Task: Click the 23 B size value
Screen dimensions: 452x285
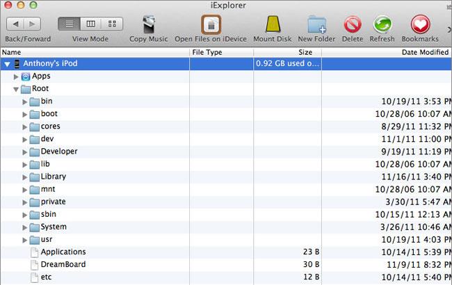Action: click(x=311, y=252)
